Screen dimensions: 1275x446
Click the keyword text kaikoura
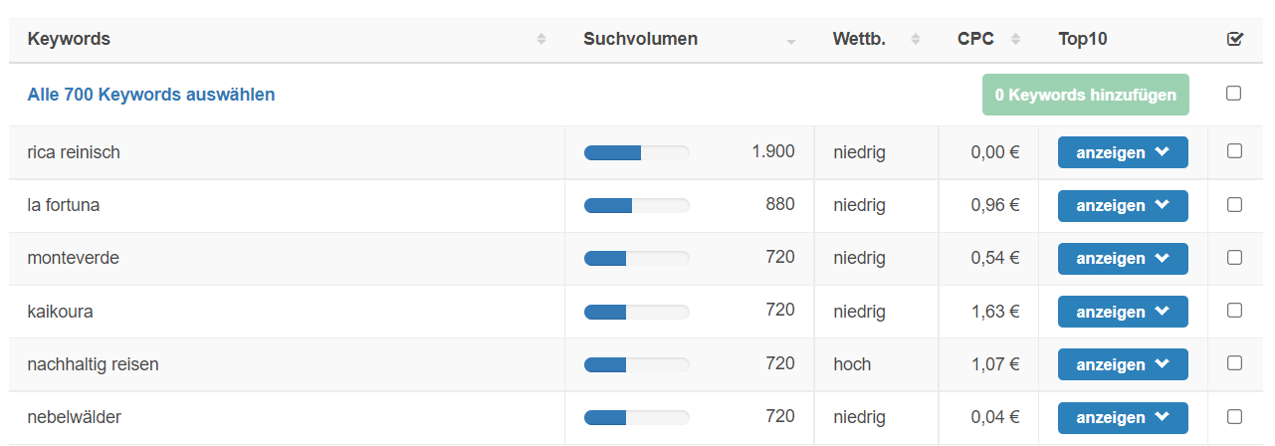[x=61, y=311]
